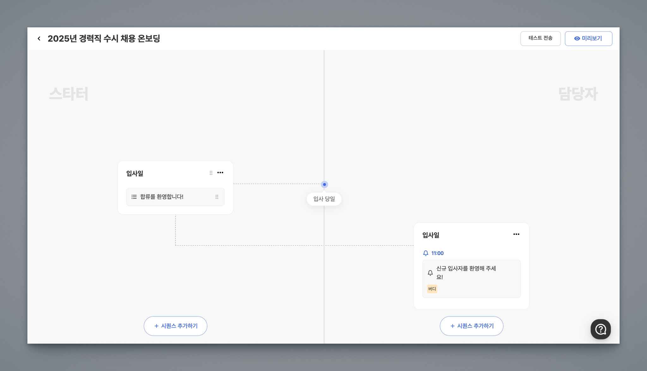Click the 시퀀스 추가하기 button under 스타터

pyautogui.click(x=175, y=326)
